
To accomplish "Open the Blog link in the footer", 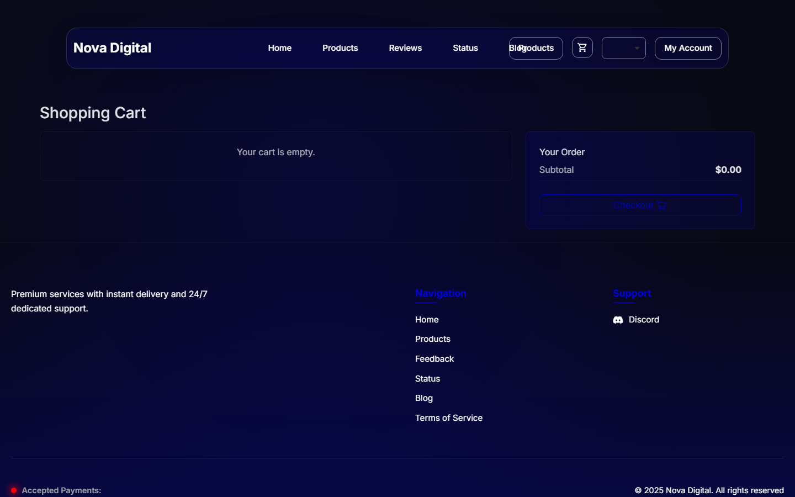I will 424,398.
